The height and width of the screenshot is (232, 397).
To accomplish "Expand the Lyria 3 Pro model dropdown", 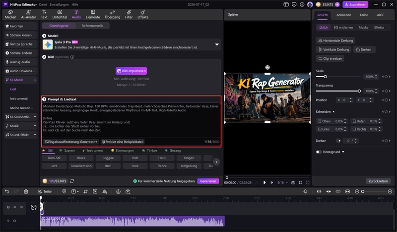I will (x=217, y=45).
